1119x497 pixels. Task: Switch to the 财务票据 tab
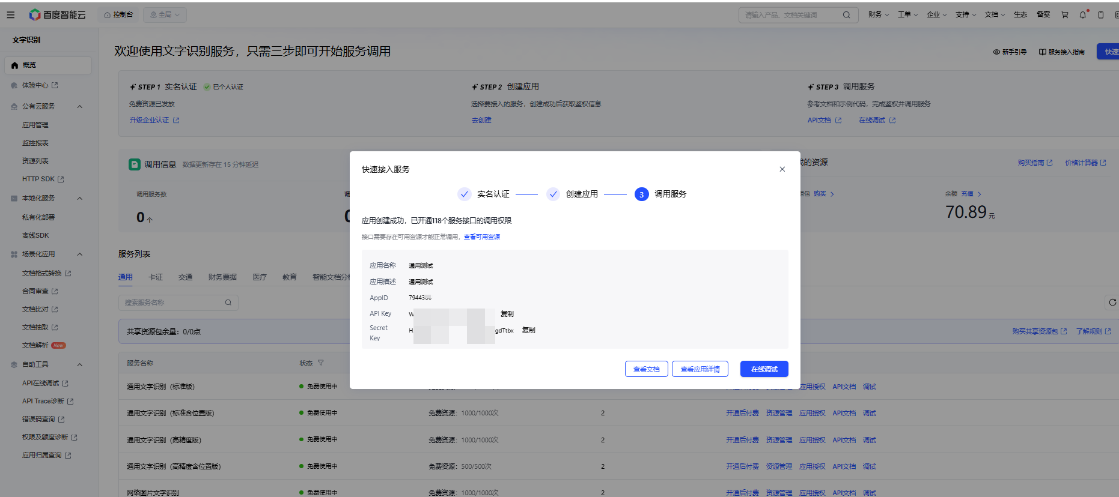pyautogui.click(x=222, y=277)
